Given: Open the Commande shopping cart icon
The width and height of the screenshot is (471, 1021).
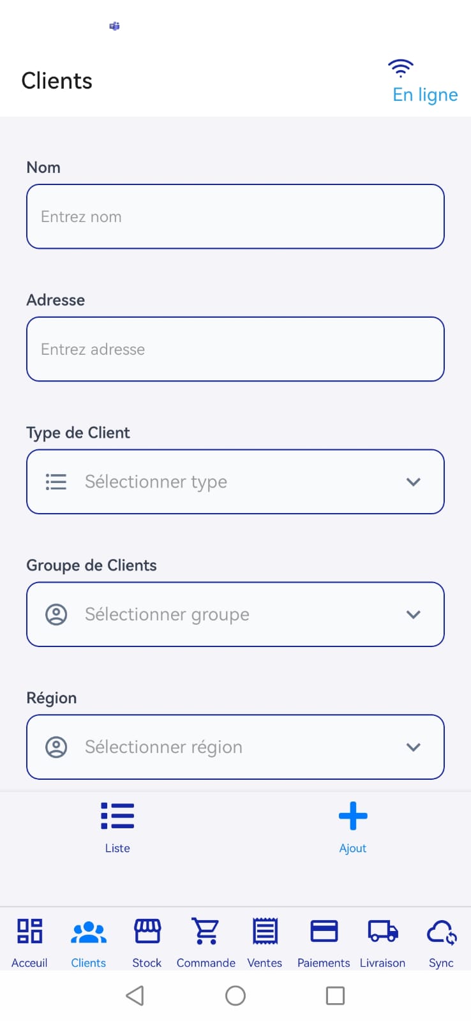Looking at the screenshot, I should pyautogui.click(x=206, y=931).
